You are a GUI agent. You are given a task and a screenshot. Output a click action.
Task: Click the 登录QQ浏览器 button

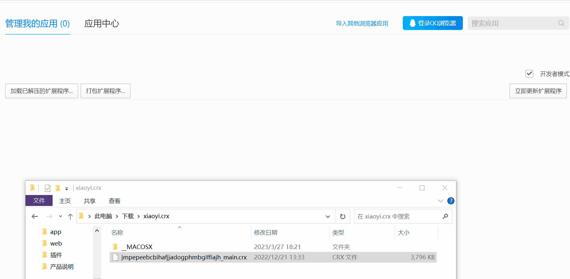(x=433, y=23)
